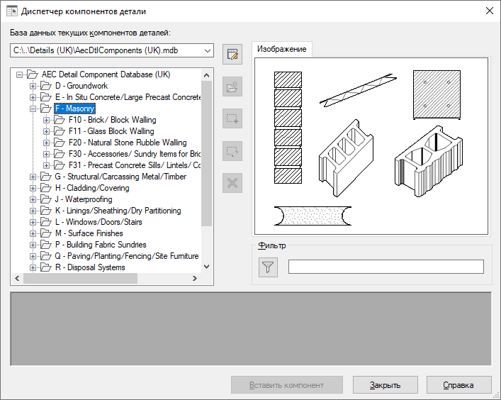The height and width of the screenshot is (400, 501).
Task: Click the tree scroll right arrow
Action: pyautogui.click(x=195, y=279)
